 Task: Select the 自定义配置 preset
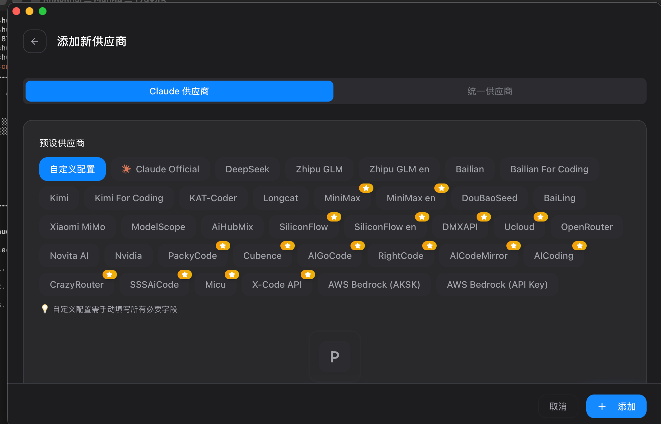[x=72, y=169]
